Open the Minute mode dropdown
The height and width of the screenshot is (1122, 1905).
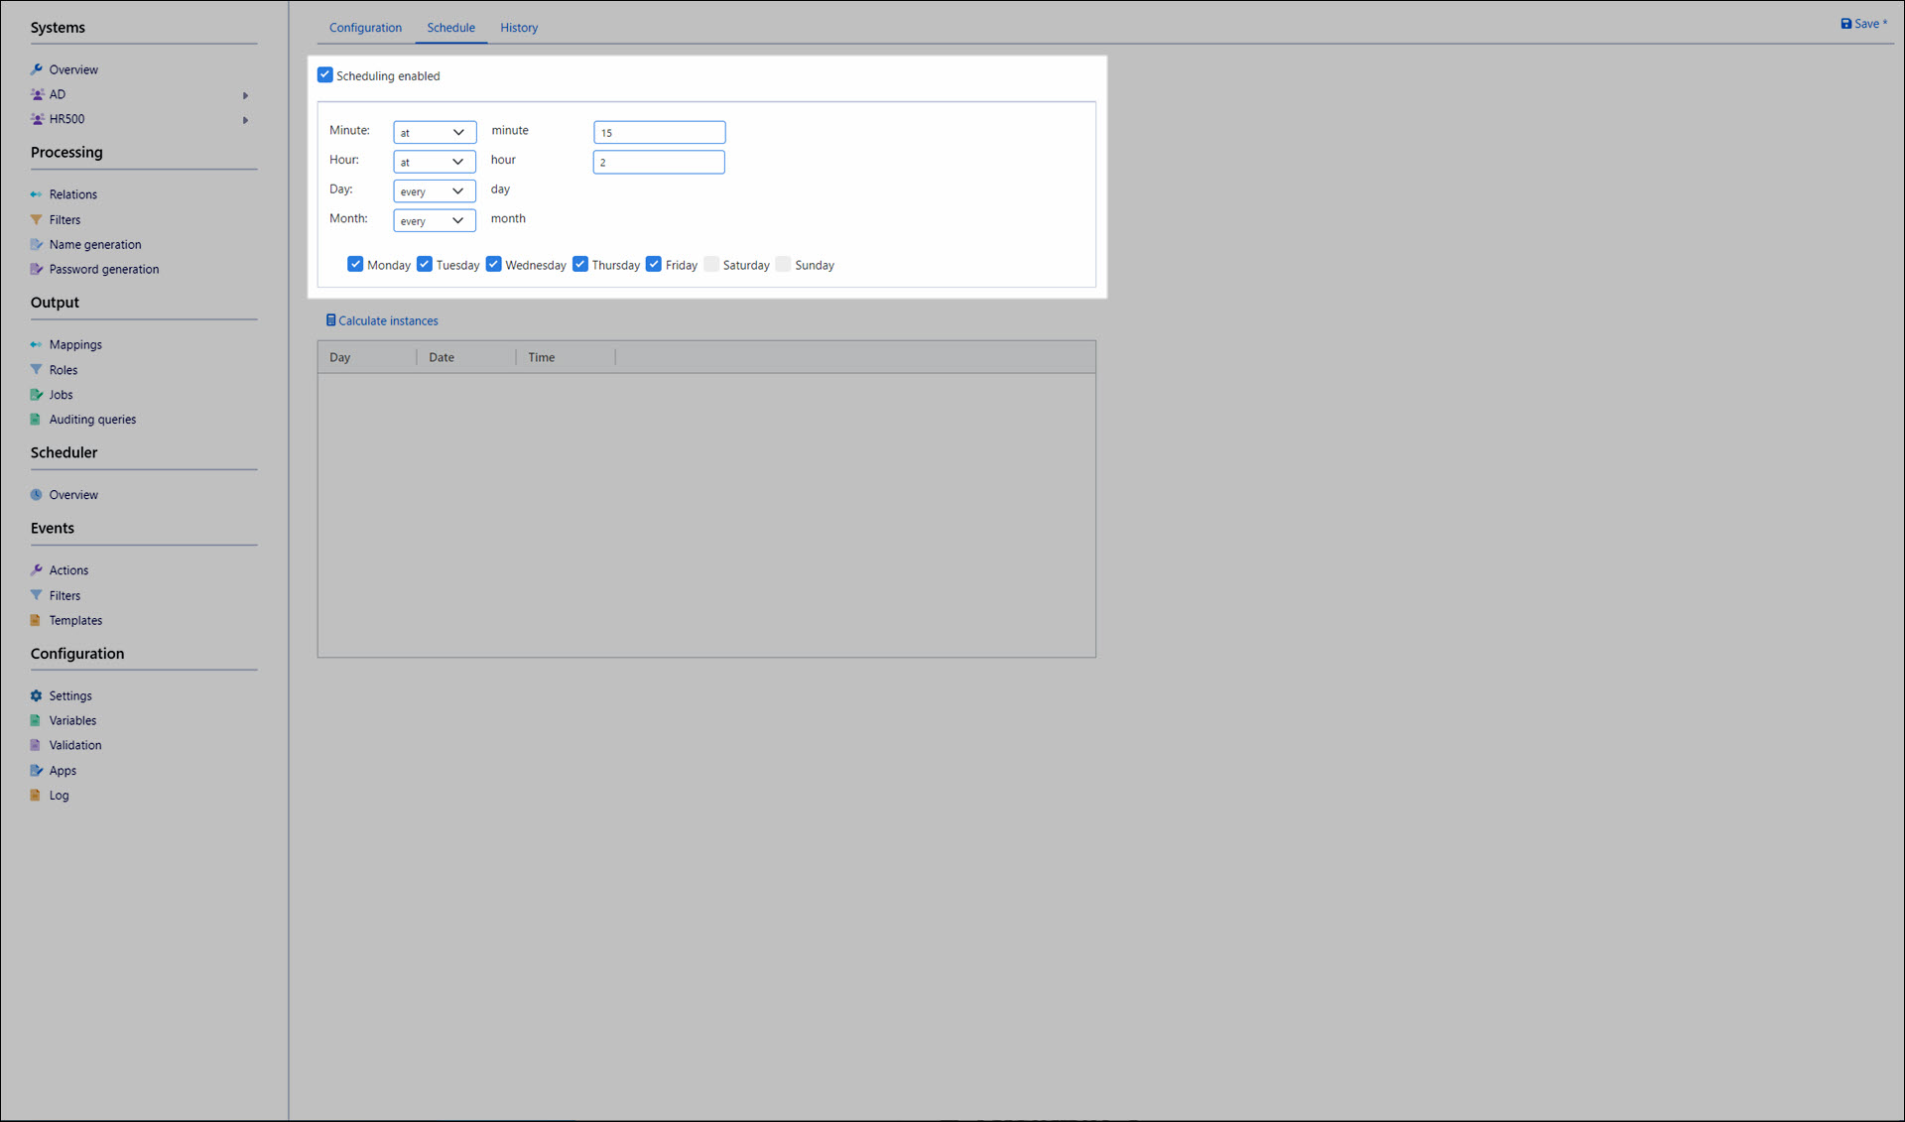point(434,132)
